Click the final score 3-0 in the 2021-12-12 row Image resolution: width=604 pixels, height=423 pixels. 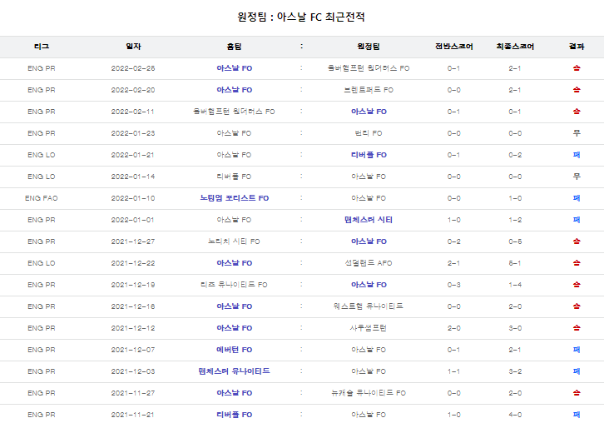pos(515,328)
